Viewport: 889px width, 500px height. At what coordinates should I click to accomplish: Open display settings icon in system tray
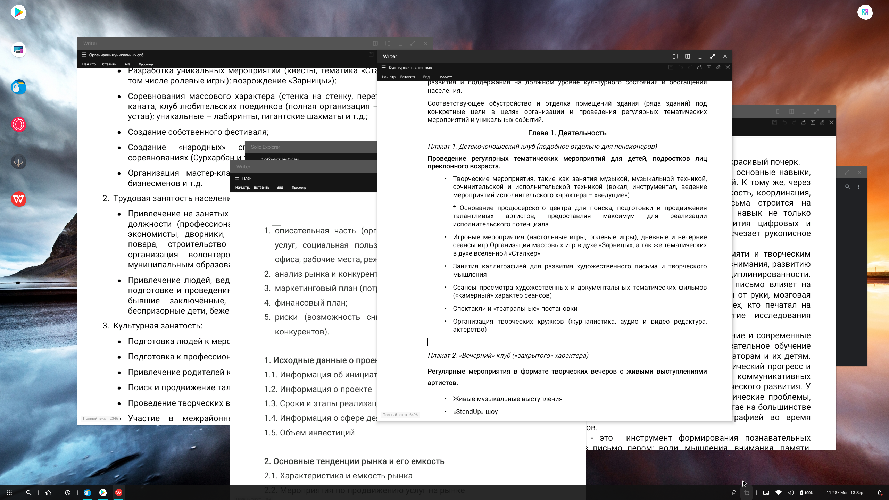pos(766,493)
